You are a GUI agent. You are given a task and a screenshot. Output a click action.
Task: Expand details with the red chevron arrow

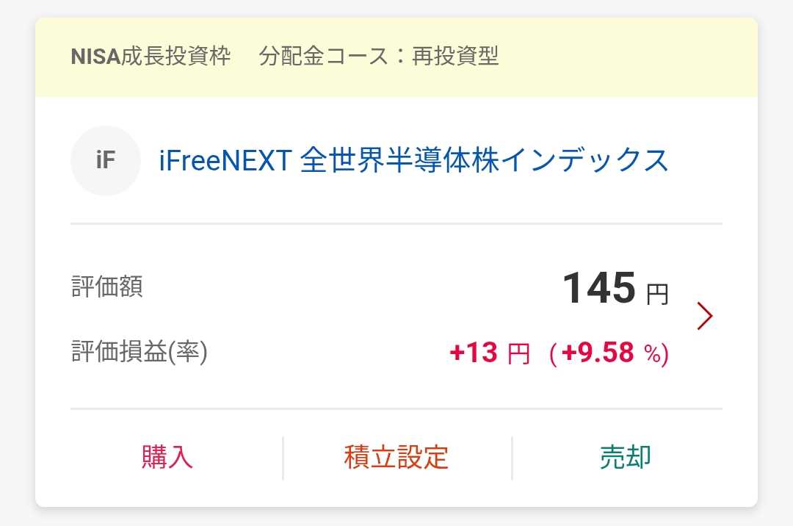(x=704, y=316)
